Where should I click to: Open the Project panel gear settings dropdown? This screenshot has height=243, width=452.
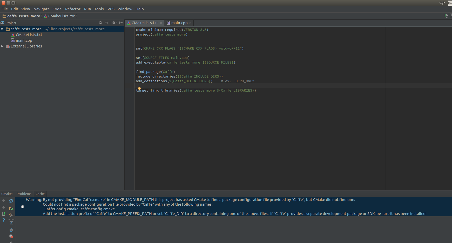pos(114,23)
